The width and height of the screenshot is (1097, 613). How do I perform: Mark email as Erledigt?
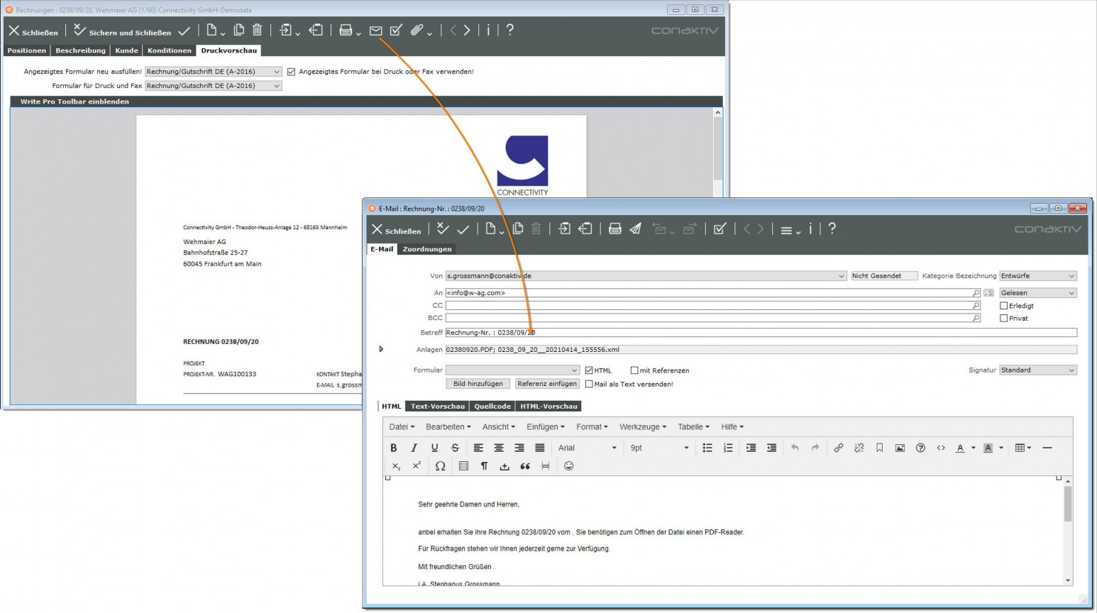(x=1003, y=306)
